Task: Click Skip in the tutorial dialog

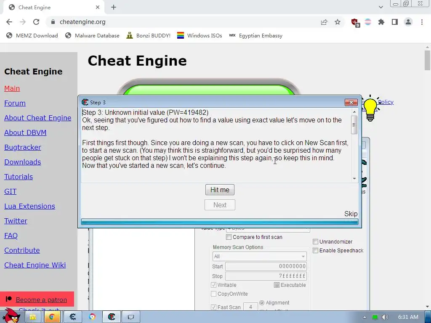Action: click(x=351, y=214)
